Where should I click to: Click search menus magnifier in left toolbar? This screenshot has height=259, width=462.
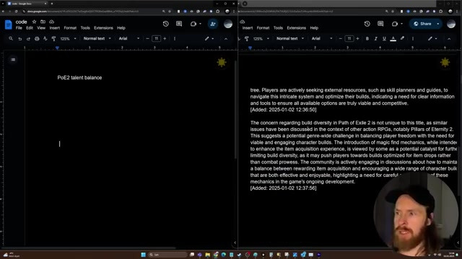pos(11,38)
